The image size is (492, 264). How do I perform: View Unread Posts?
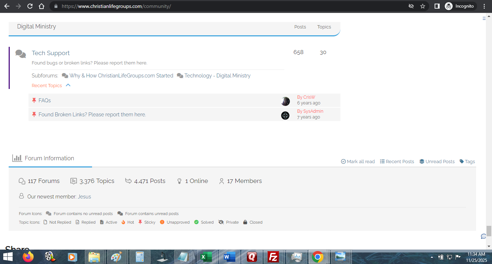tap(437, 161)
